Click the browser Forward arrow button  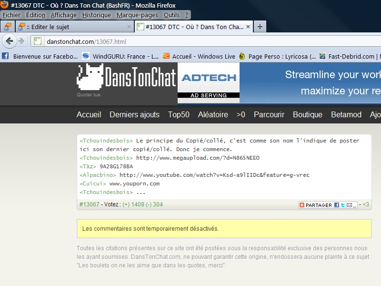click(21, 41)
